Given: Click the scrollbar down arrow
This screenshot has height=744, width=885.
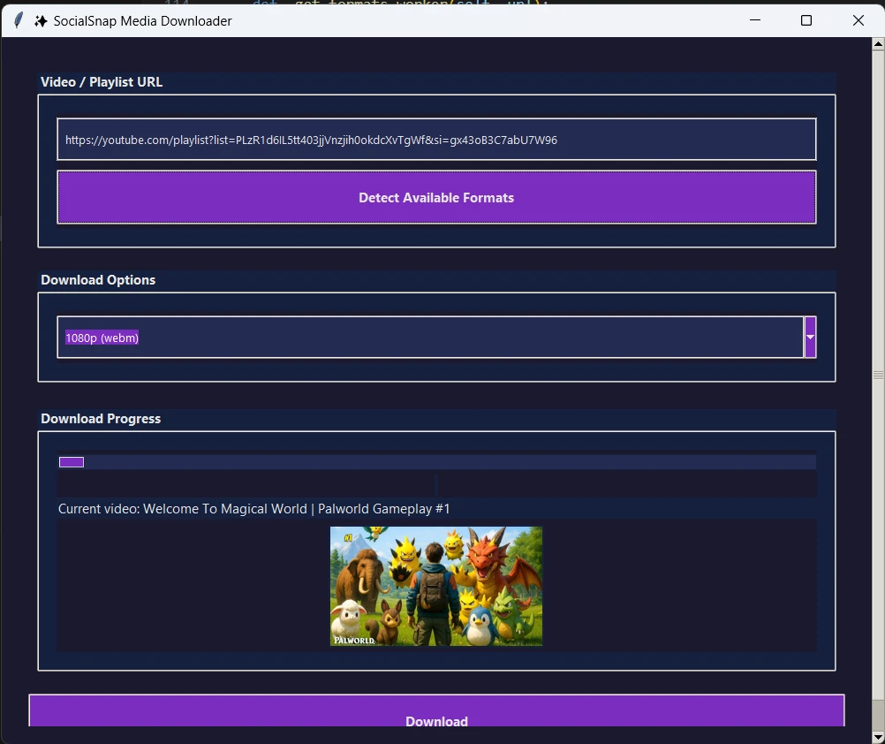Looking at the screenshot, I should tap(878, 737).
